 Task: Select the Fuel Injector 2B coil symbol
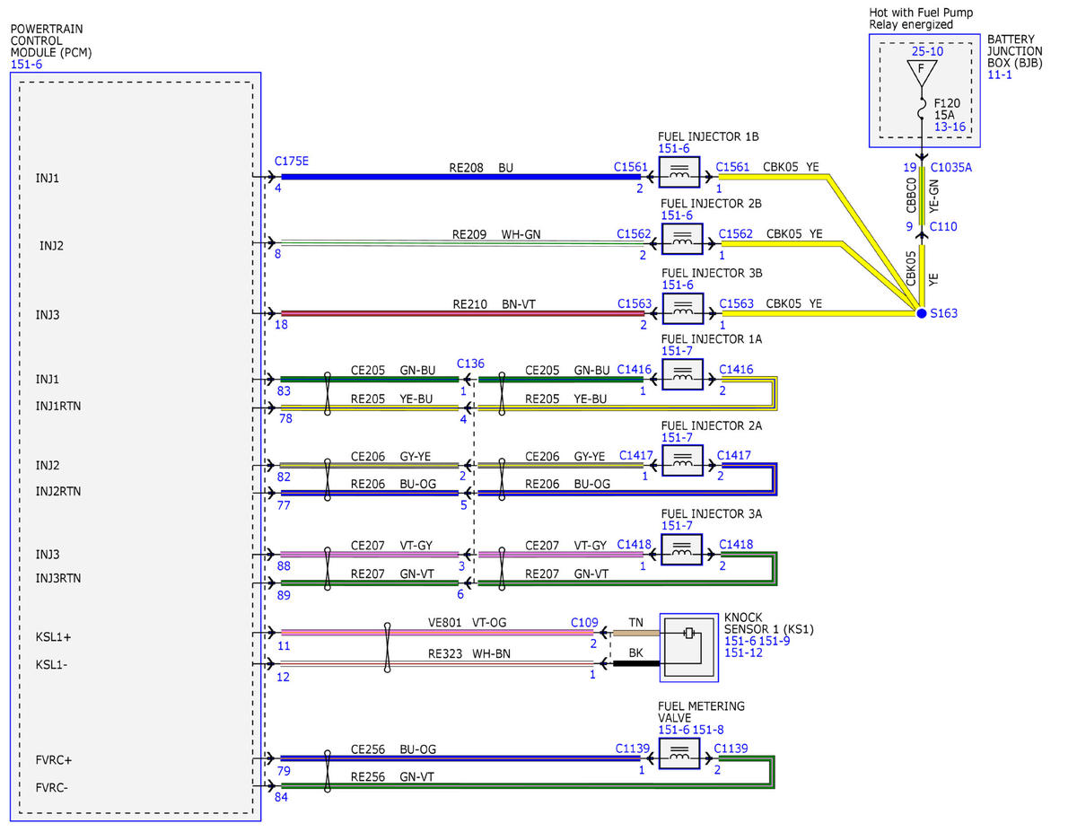(x=682, y=240)
